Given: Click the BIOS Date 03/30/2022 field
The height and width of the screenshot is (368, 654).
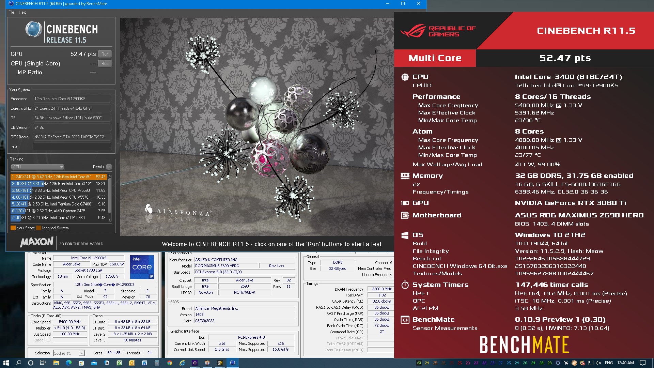Looking at the screenshot, I should 244,321.
